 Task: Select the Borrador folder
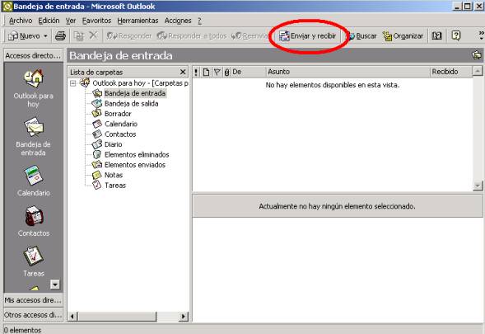tap(112, 114)
